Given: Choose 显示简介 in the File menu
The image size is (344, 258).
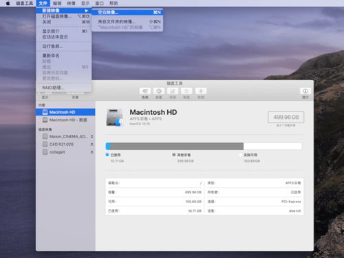Looking at the screenshot, I should [x=64, y=31].
